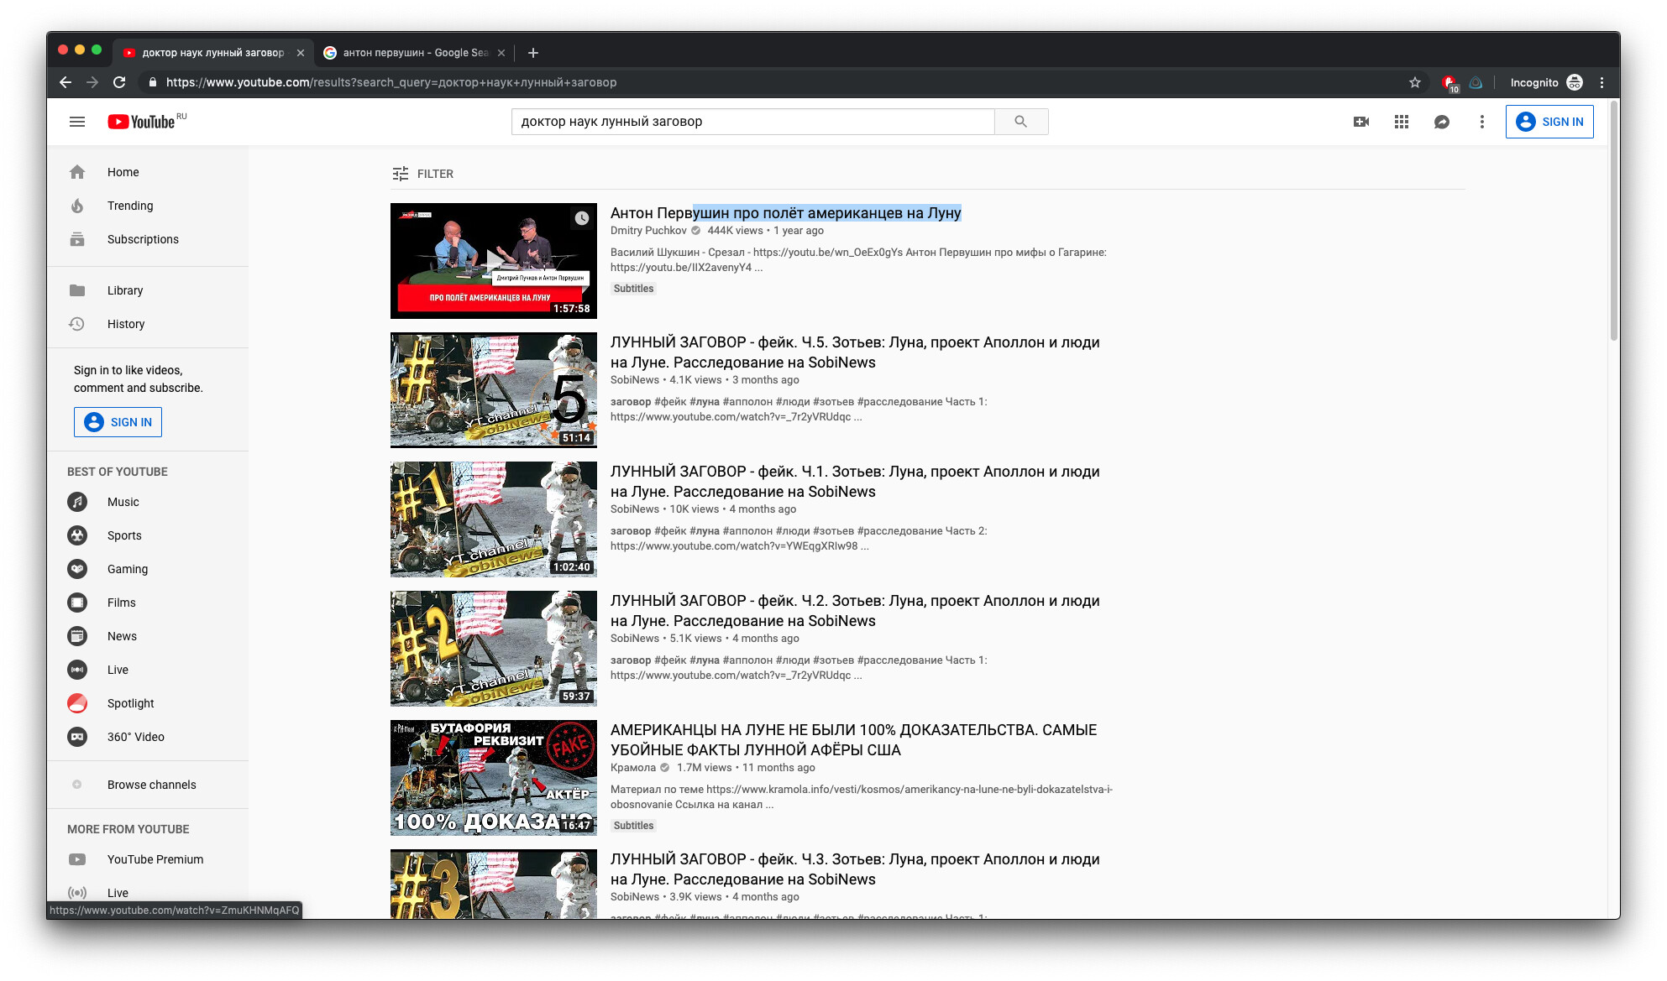Open the YouTube apps grid
Image resolution: width=1667 pixels, height=981 pixels.
click(x=1402, y=122)
